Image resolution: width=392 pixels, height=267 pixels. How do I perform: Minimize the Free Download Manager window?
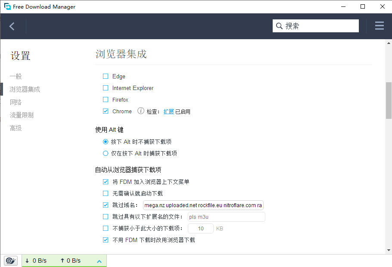pos(343,6)
